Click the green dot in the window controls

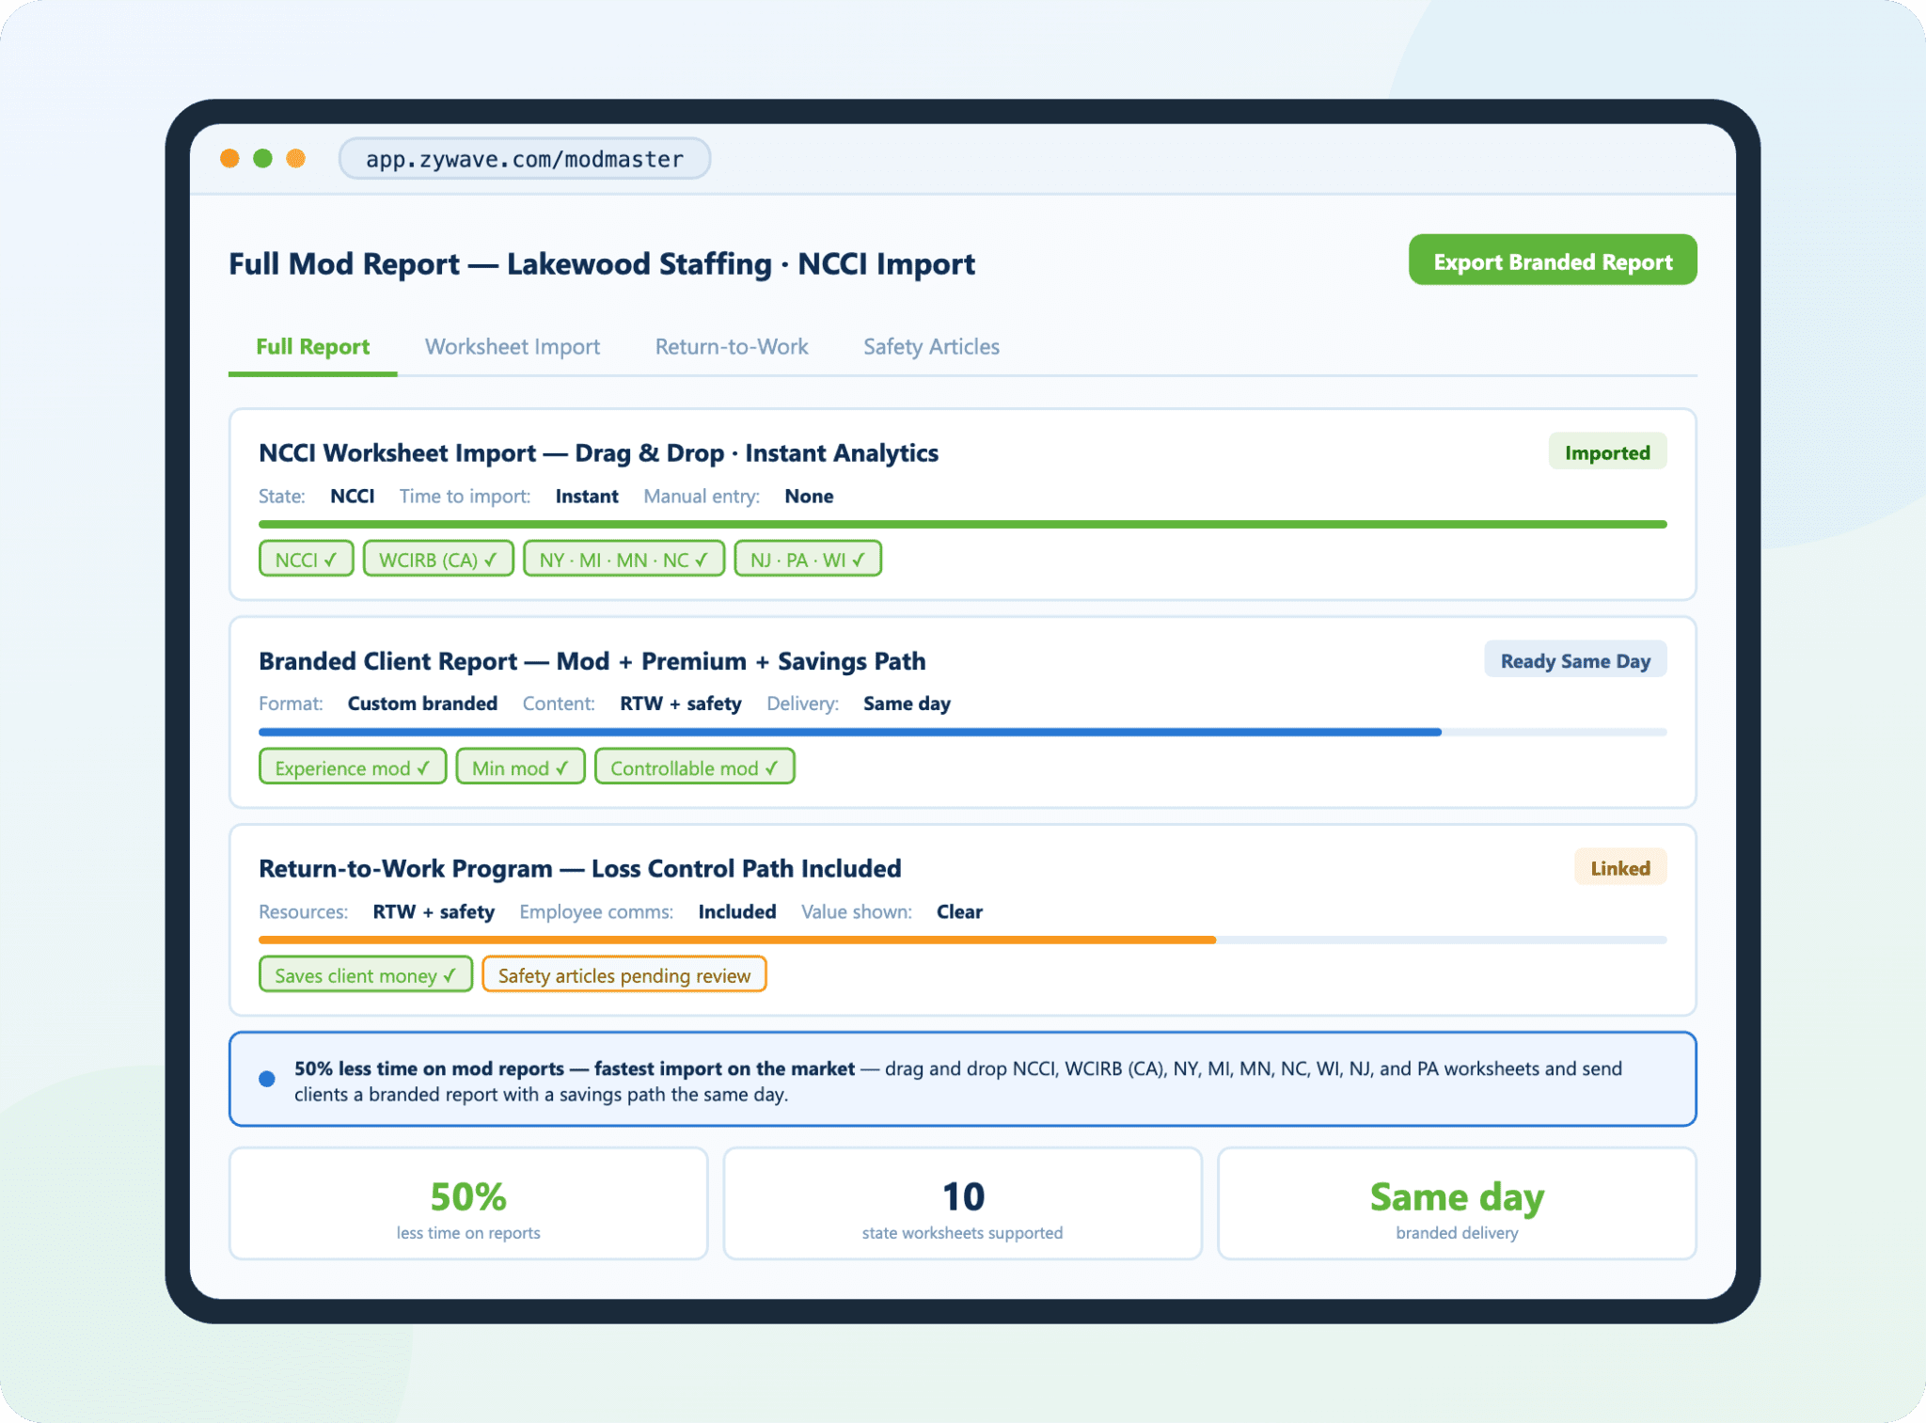(263, 158)
